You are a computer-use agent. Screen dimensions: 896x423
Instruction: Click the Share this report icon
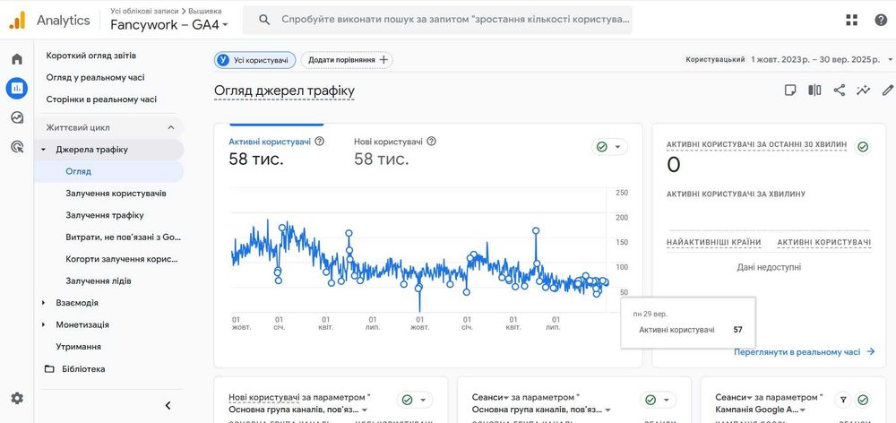[x=840, y=91]
